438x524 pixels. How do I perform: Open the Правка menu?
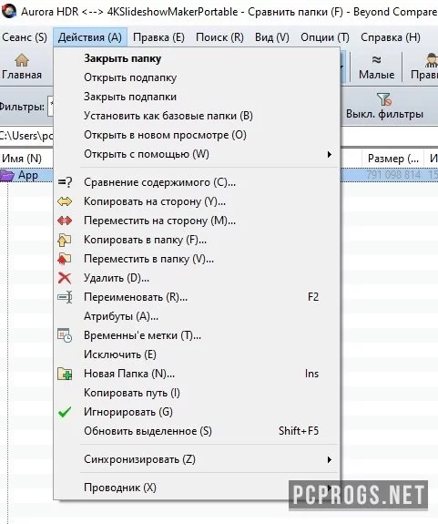(x=158, y=37)
